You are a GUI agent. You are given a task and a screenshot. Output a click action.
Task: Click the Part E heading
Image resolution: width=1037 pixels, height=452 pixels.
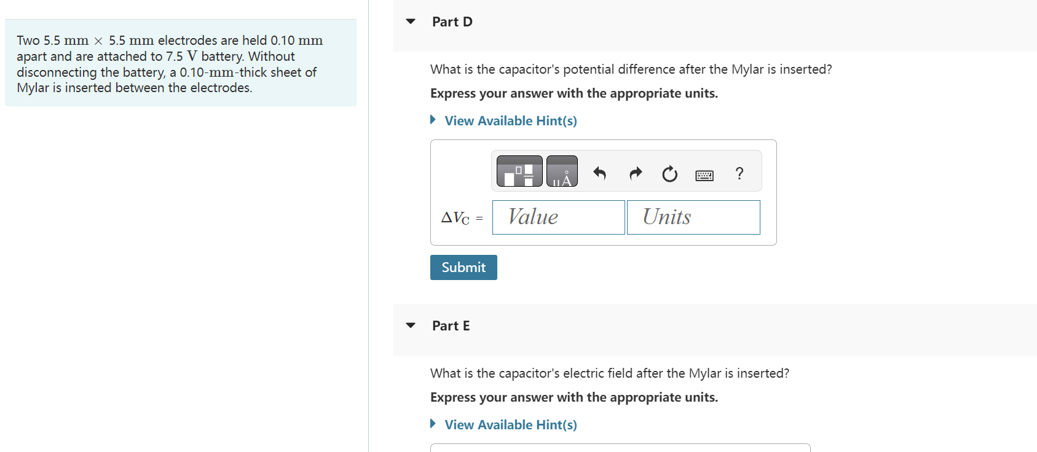tap(451, 326)
